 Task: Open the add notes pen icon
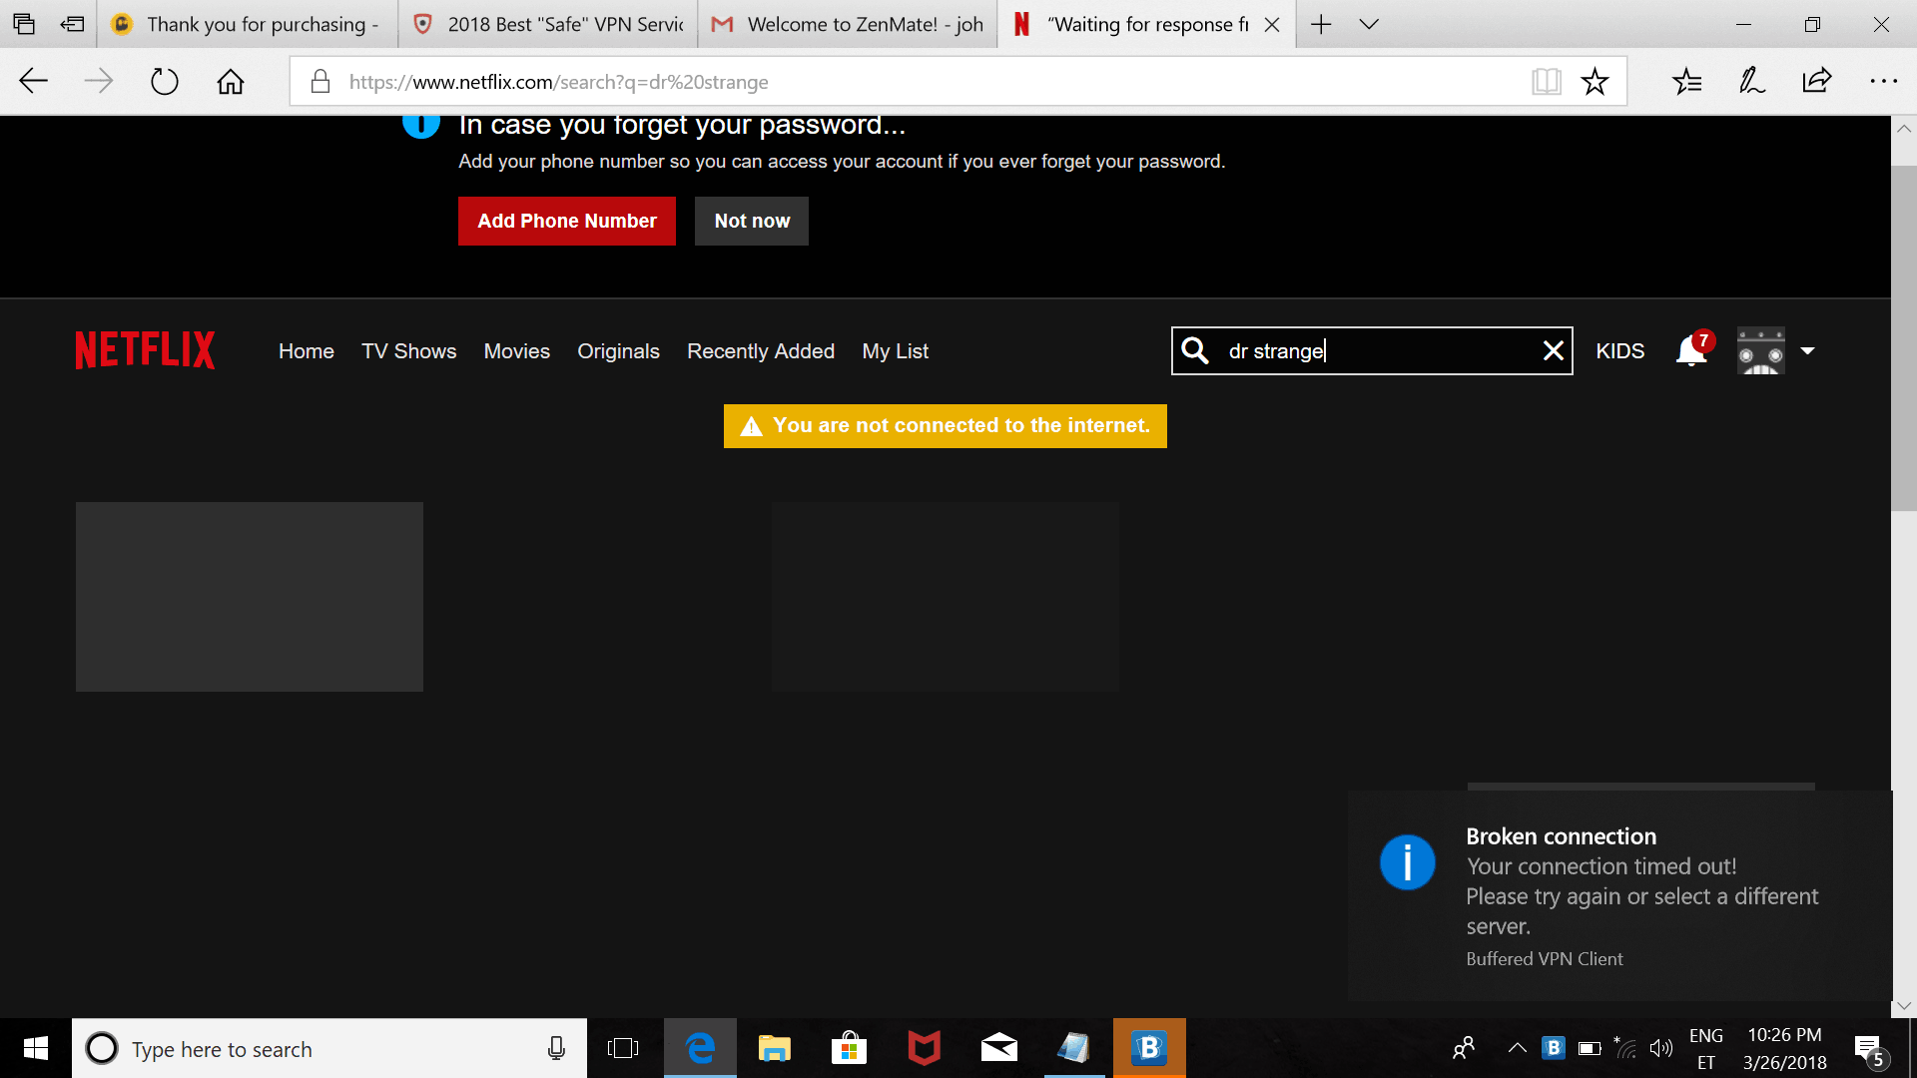pos(1752,81)
